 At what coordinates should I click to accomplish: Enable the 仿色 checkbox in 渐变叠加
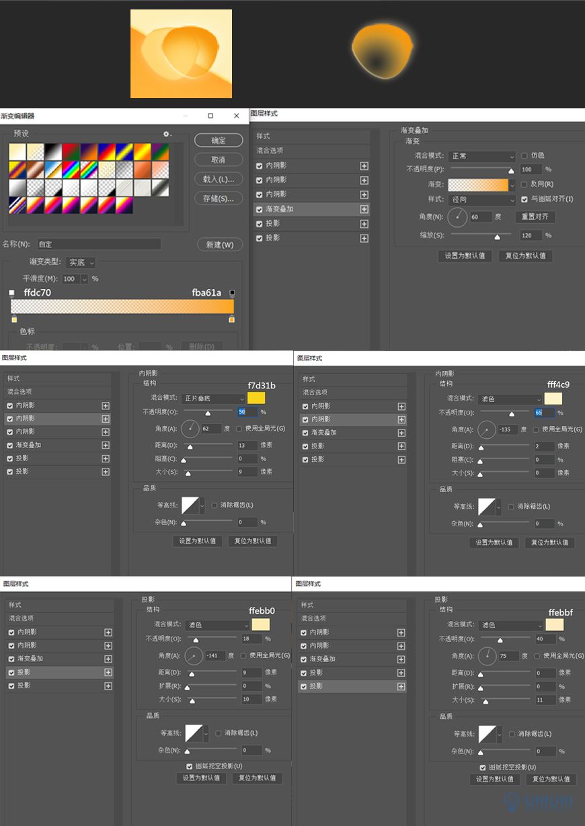click(x=524, y=155)
